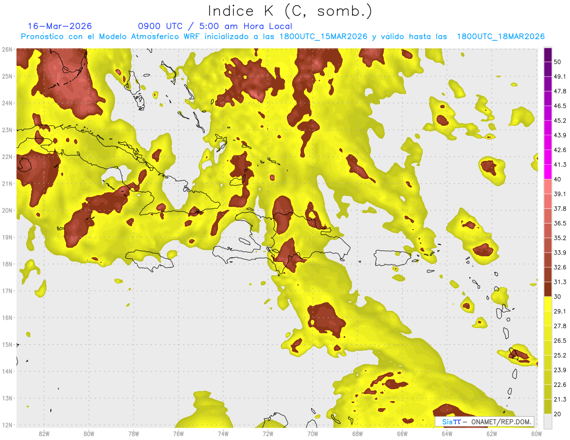Pick the gray swatch below 20

coord(548,421)
